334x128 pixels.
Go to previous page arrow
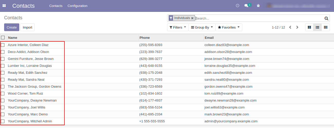tap(290, 27)
